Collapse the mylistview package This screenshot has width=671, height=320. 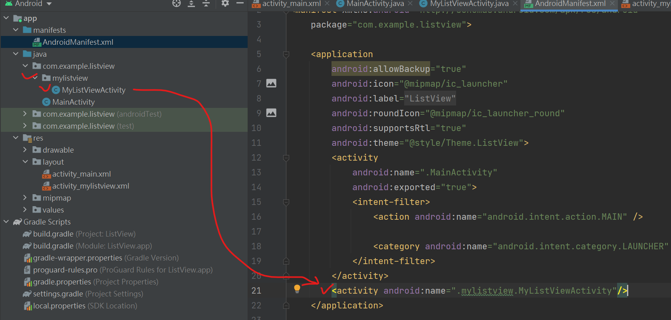[x=35, y=78]
